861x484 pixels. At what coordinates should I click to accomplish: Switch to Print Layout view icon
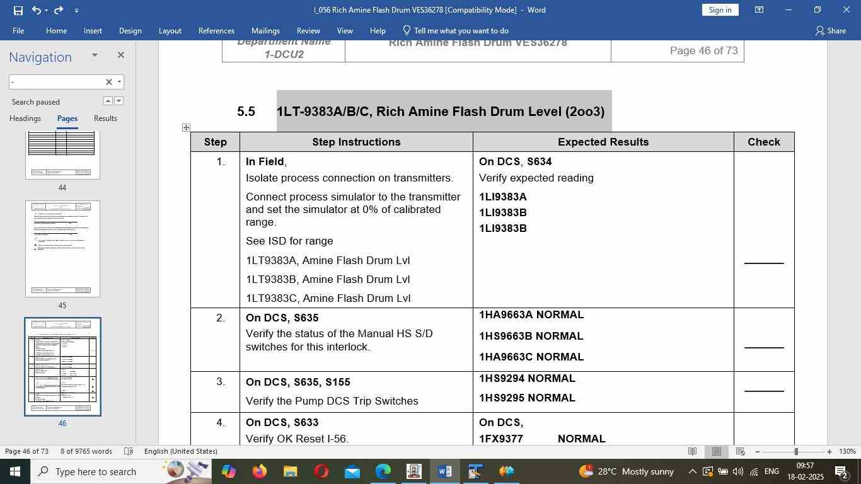(716, 451)
